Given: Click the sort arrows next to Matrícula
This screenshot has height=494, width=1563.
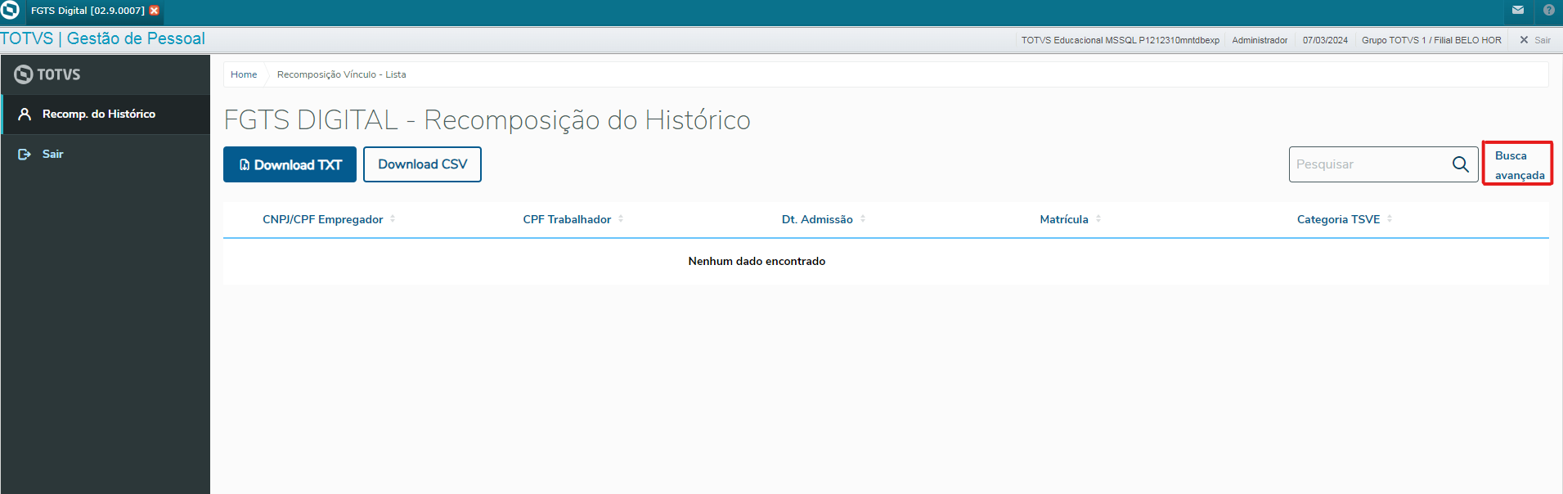Looking at the screenshot, I should [x=1098, y=219].
